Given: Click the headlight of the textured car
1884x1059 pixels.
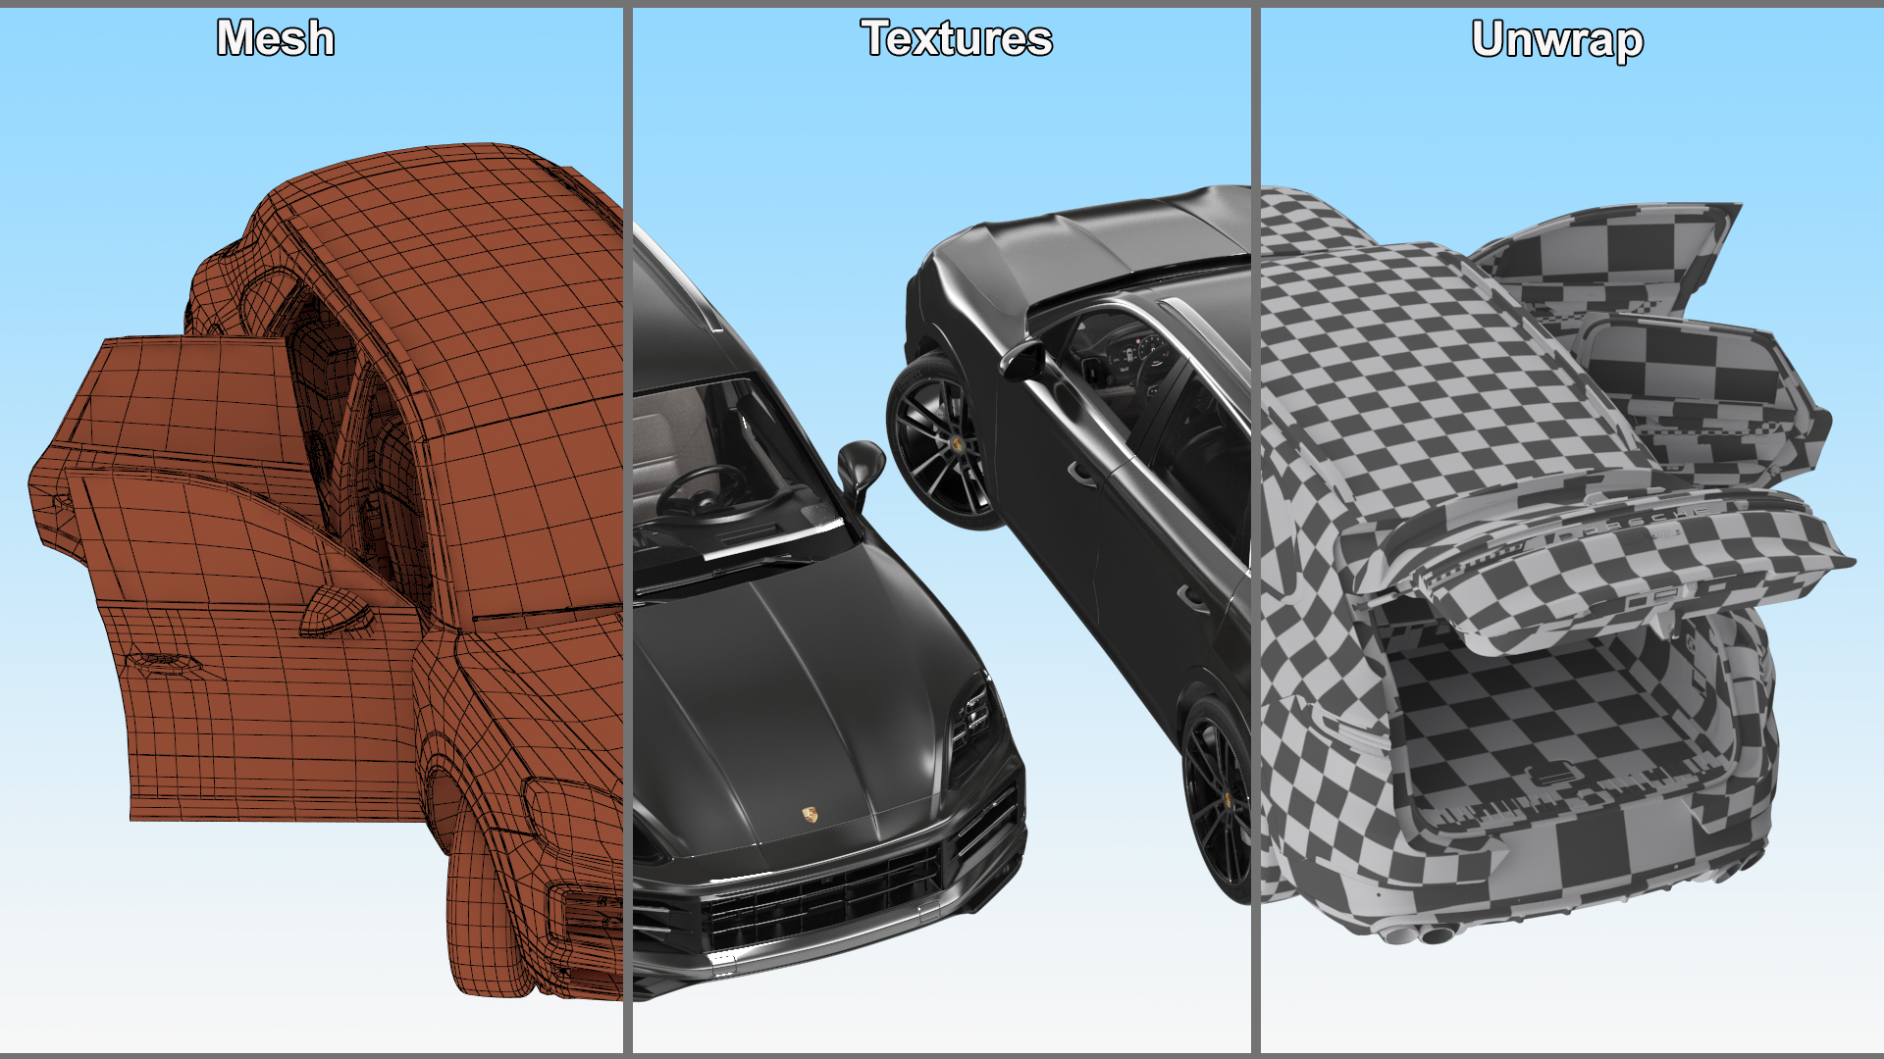Looking at the screenshot, I should tap(973, 721).
